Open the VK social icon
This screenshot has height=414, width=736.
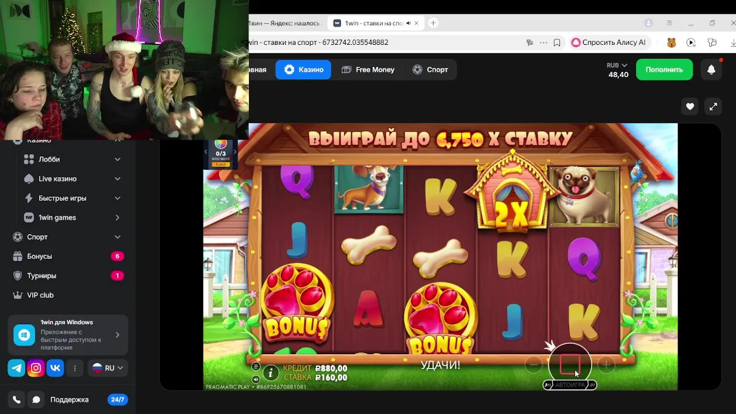click(55, 368)
